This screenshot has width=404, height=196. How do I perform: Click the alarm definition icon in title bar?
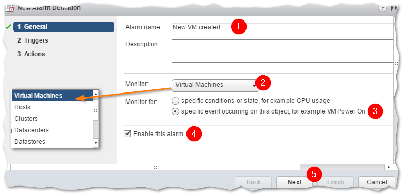point(10,8)
